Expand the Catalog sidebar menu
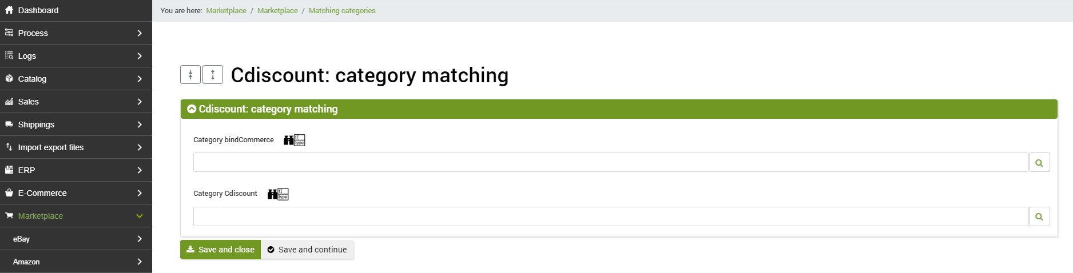This screenshot has width=1073, height=273. click(x=76, y=79)
